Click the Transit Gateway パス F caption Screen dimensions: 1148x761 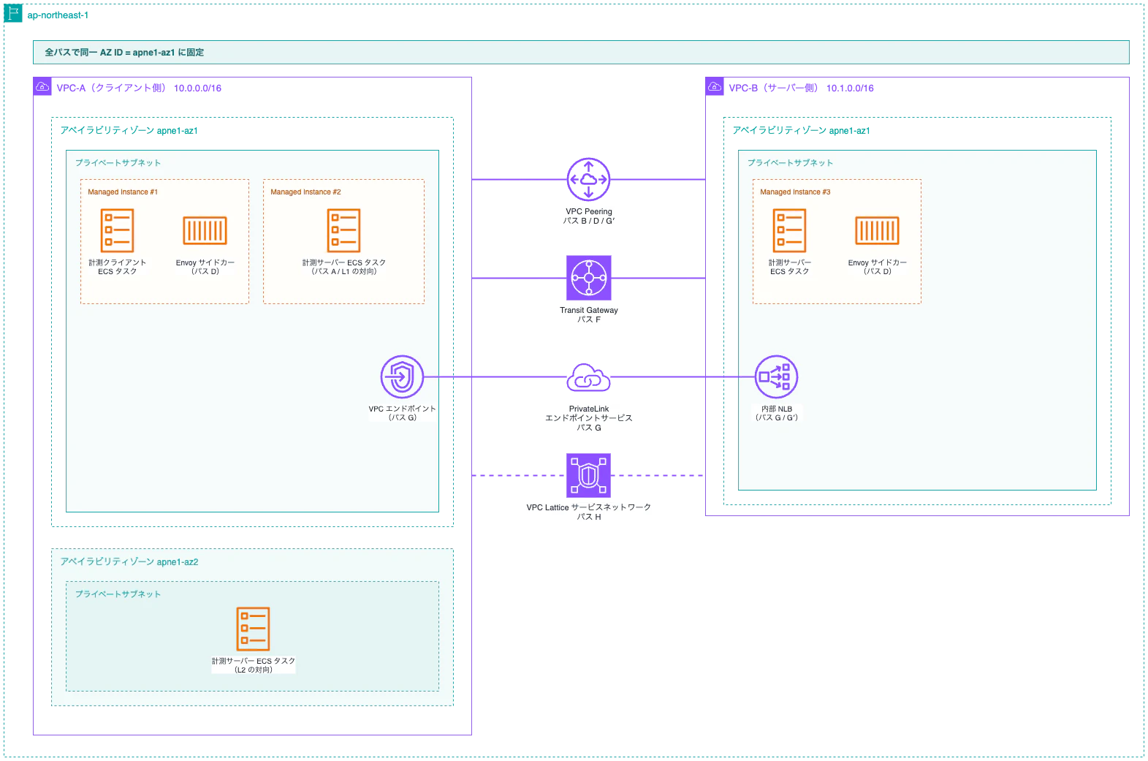pos(588,314)
